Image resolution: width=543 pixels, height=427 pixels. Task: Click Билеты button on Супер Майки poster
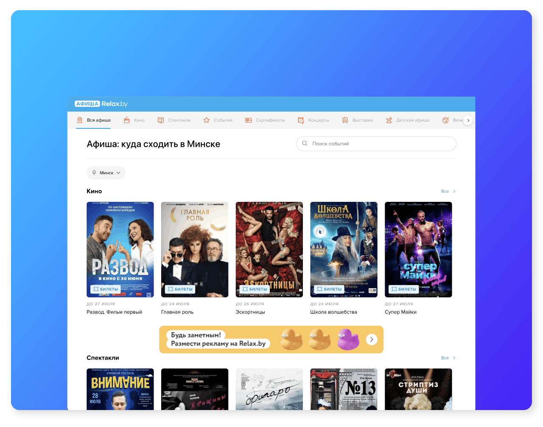click(x=403, y=289)
